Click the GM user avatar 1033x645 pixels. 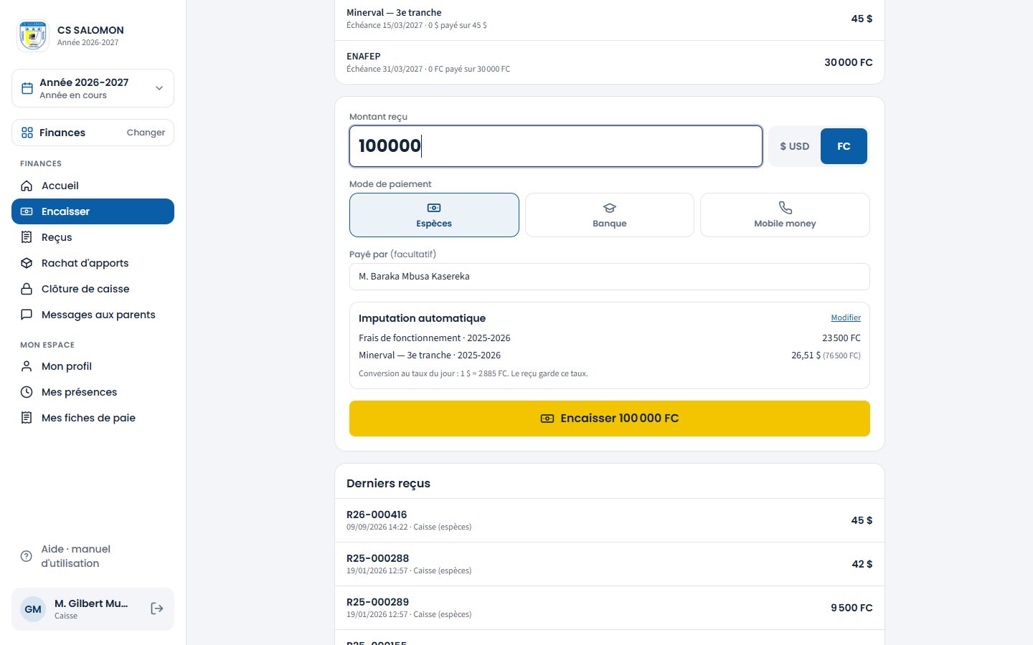pos(33,609)
